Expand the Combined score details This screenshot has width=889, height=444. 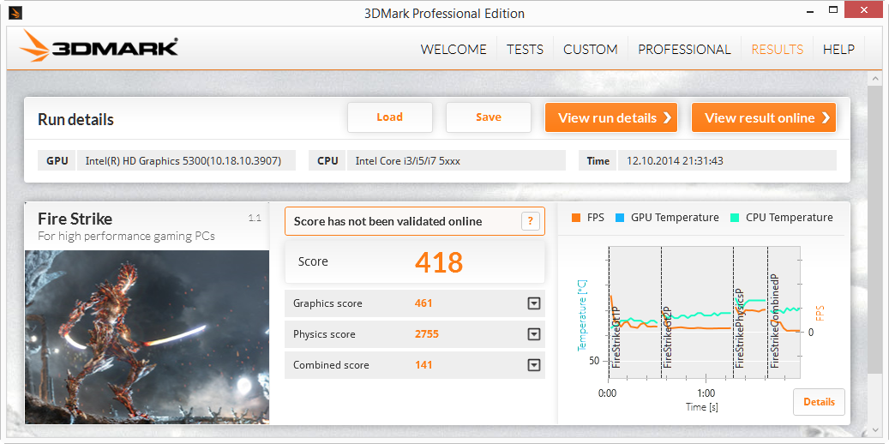[x=533, y=365]
